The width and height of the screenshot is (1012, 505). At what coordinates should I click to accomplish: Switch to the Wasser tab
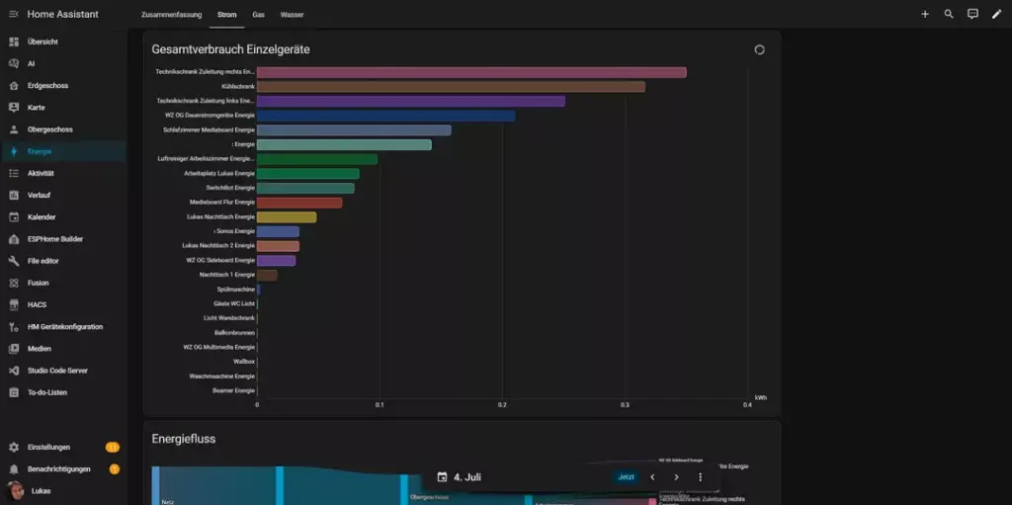[292, 14]
